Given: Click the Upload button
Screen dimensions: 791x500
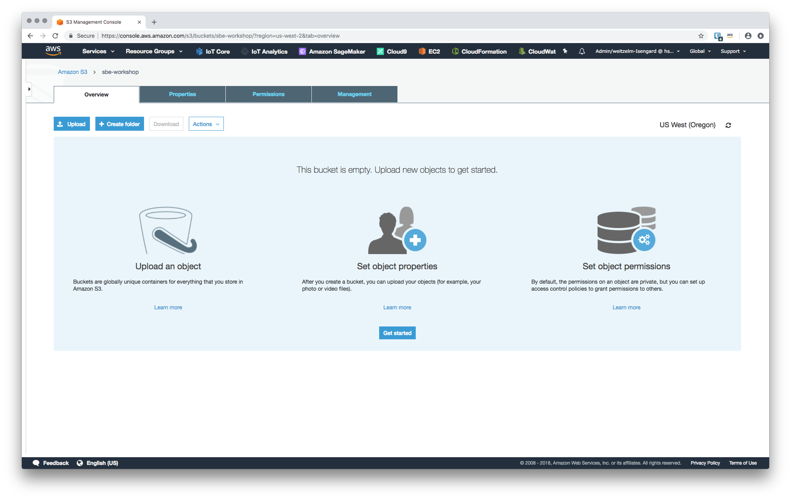Looking at the screenshot, I should click(x=72, y=124).
